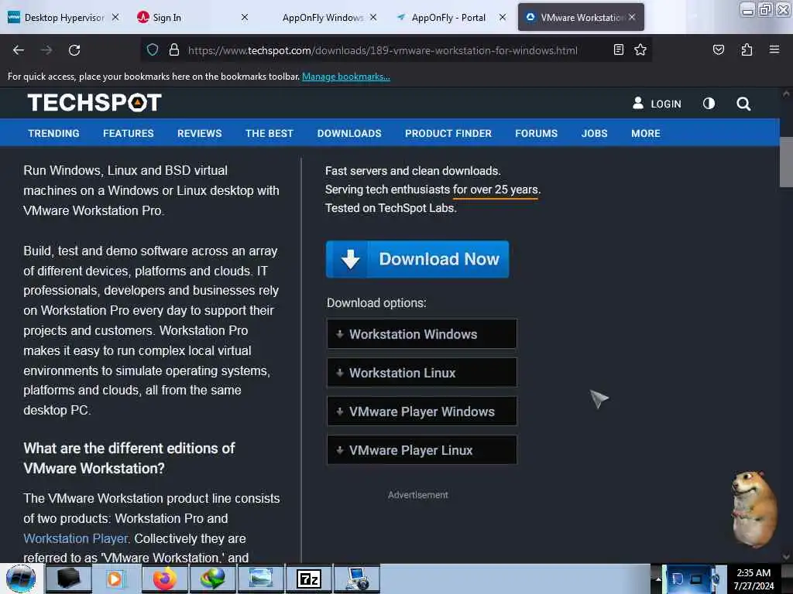793x594 pixels.
Task: Close the VMware Workstation tab
Action: pos(632,17)
